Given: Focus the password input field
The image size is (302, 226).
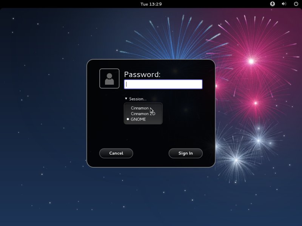Looking at the screenshot, I should (x=163, y=84).
